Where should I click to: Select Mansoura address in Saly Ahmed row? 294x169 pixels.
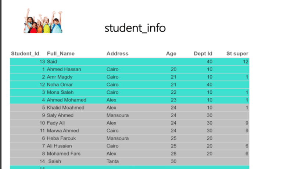117,115
